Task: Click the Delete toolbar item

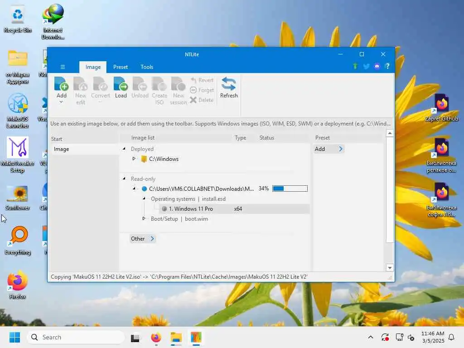Action: click(202, 100)
